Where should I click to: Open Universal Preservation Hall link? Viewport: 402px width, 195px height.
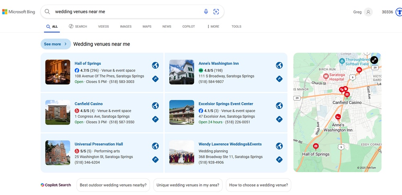(x=99, y=144)
